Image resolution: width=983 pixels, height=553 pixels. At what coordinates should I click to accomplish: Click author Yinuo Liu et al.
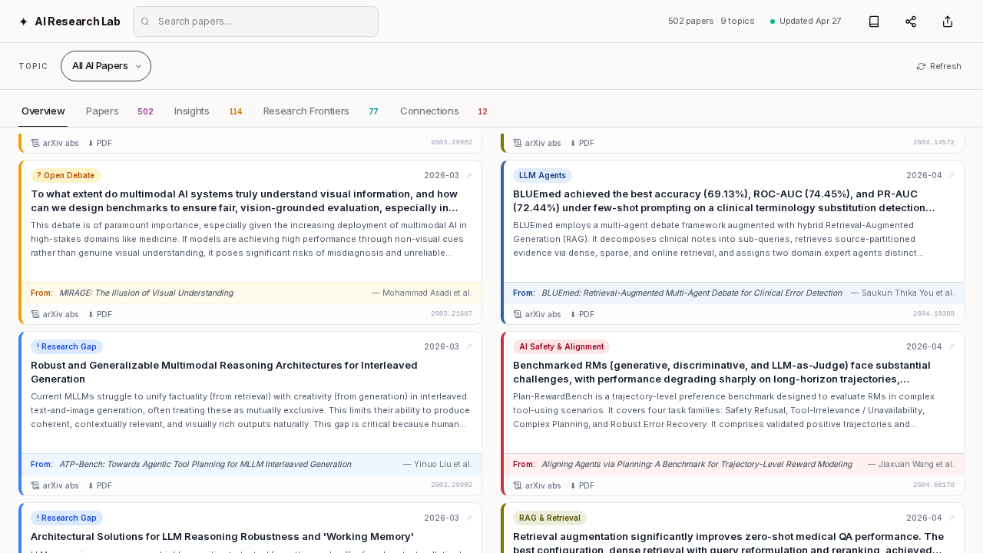(438, 464)
